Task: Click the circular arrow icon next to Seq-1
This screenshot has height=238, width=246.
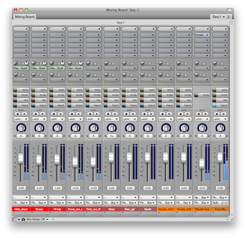Action: 229,17
